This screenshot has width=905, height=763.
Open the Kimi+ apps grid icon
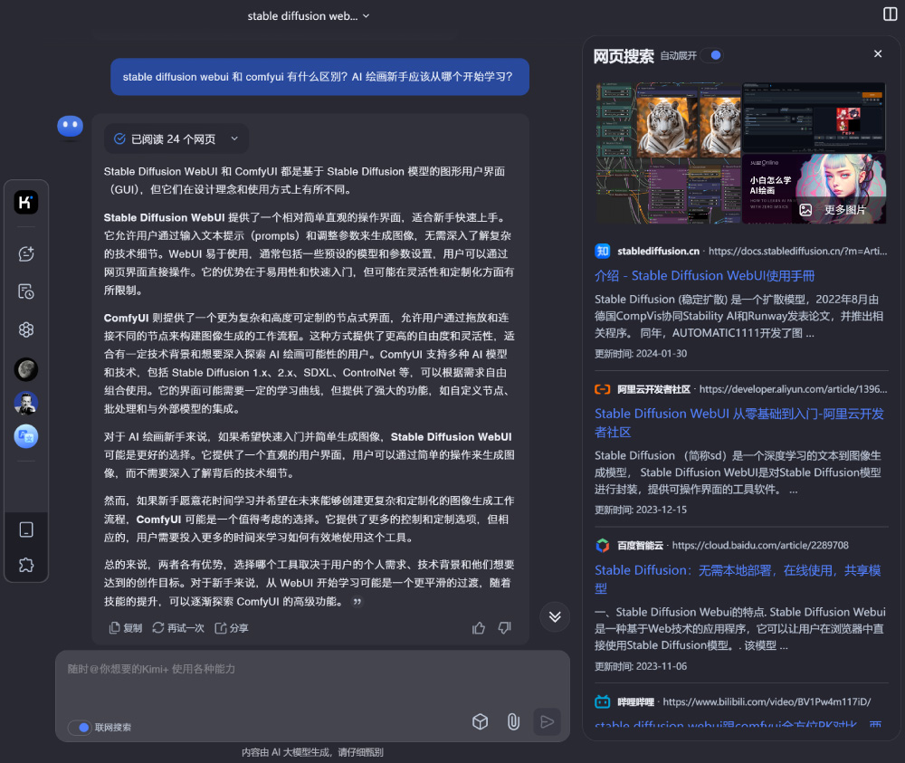click(25, 329)
